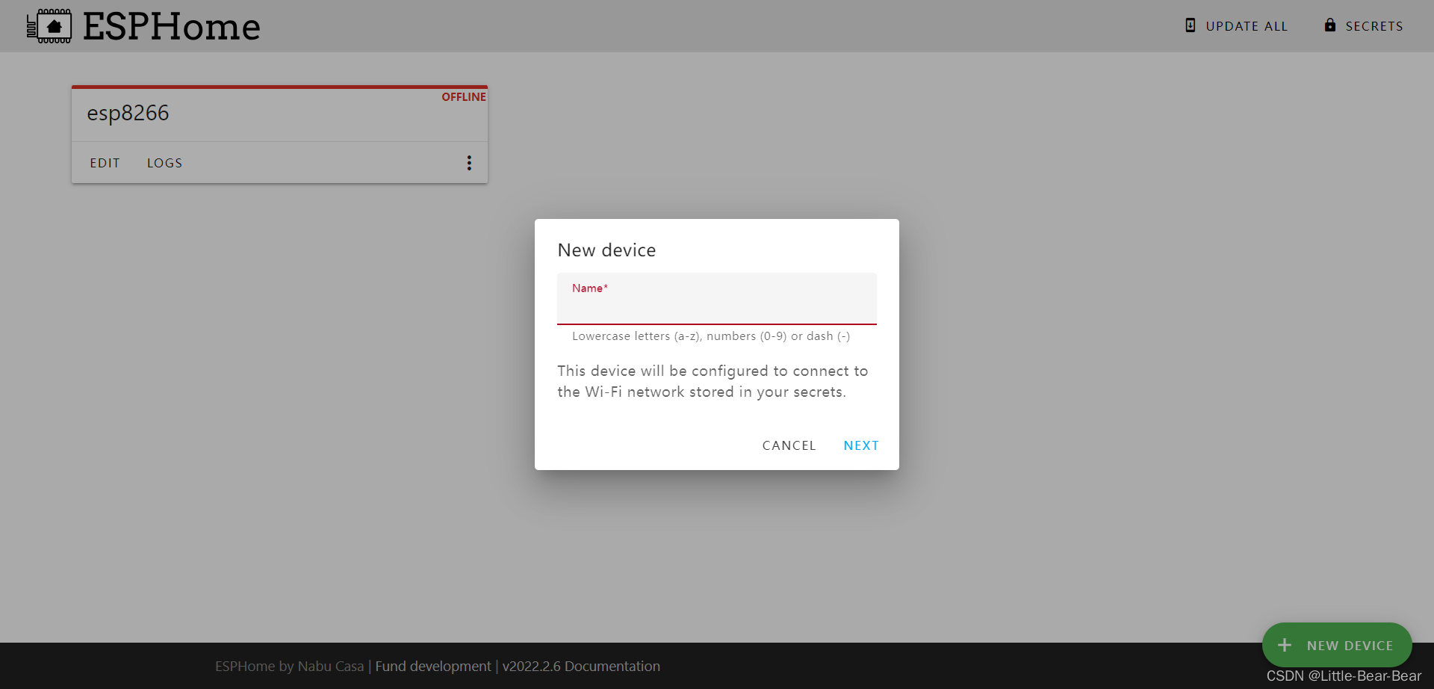Screen dimensions: 1434x689
Task: Open the v2022.2.6 Documentation link
Action: click(x=582, y=666)
